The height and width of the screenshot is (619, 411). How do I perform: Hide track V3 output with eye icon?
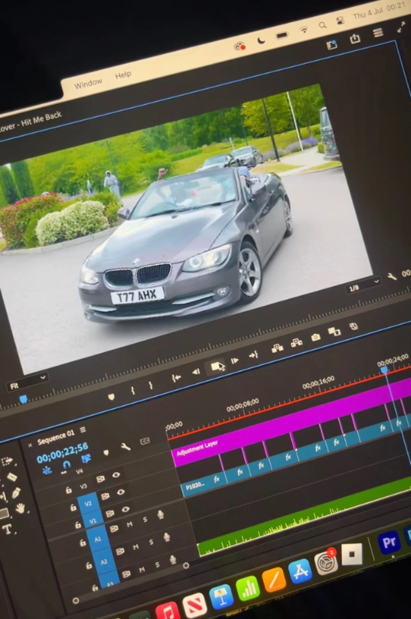tap(116, 475)
